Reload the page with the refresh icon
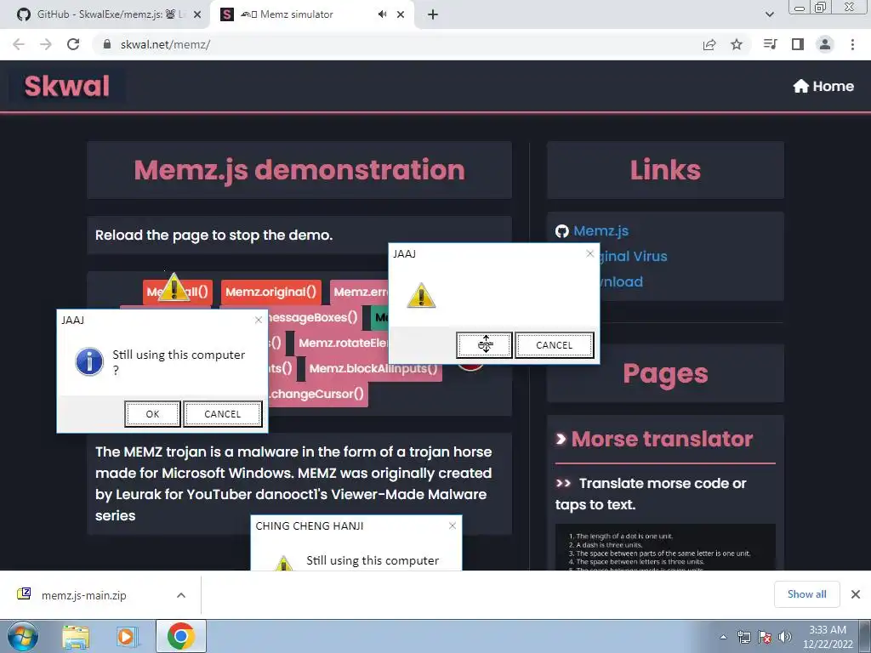Viewport: 871px width, 653px height. click(x=73, y=44)
